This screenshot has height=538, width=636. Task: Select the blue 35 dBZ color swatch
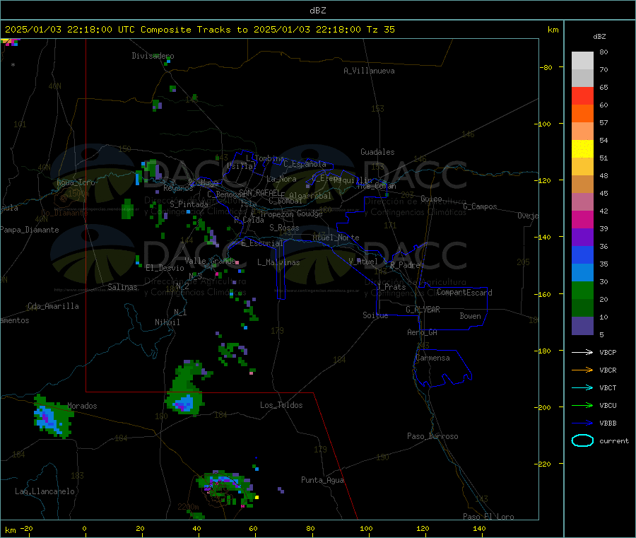tap(582, 255)
